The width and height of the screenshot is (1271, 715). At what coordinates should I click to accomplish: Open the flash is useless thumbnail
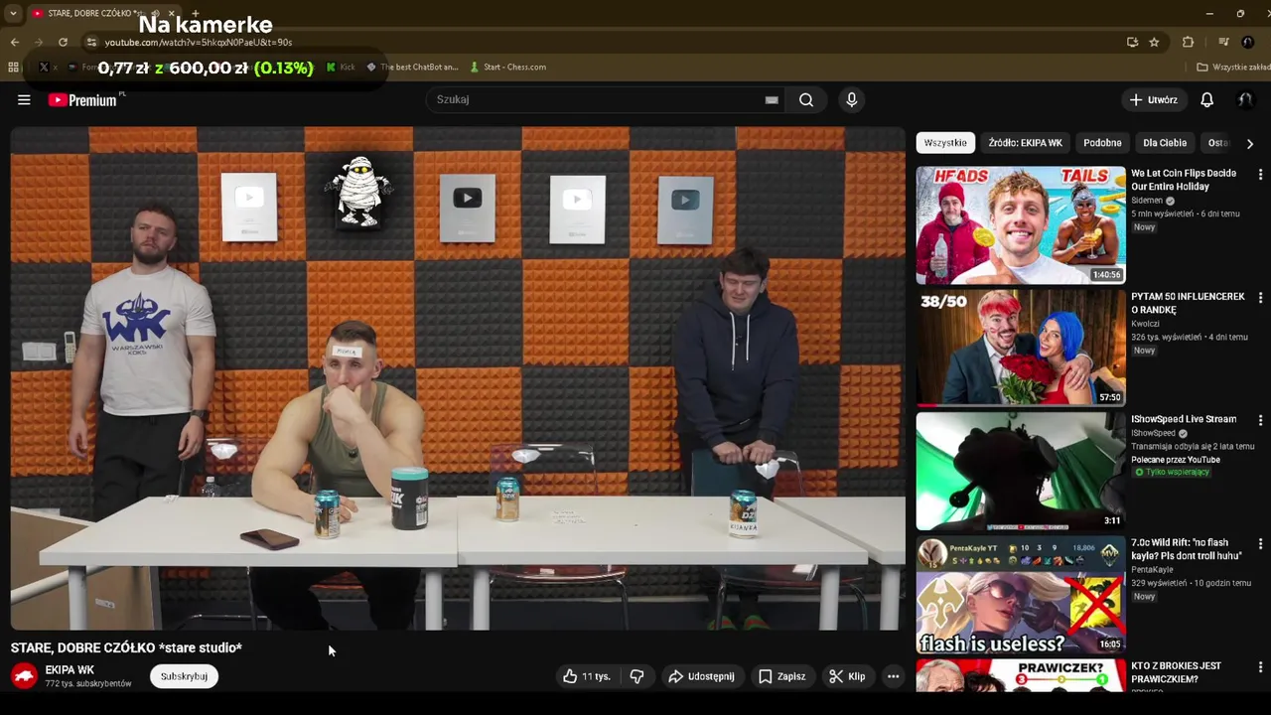point(1021,594)
